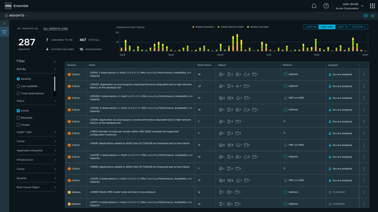Select the Total observations radio button

coord(18,93)
